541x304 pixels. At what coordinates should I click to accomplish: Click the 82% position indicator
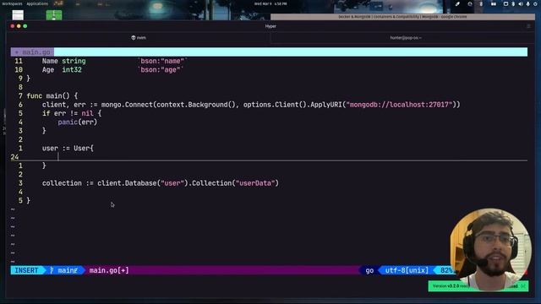(446, 270)
